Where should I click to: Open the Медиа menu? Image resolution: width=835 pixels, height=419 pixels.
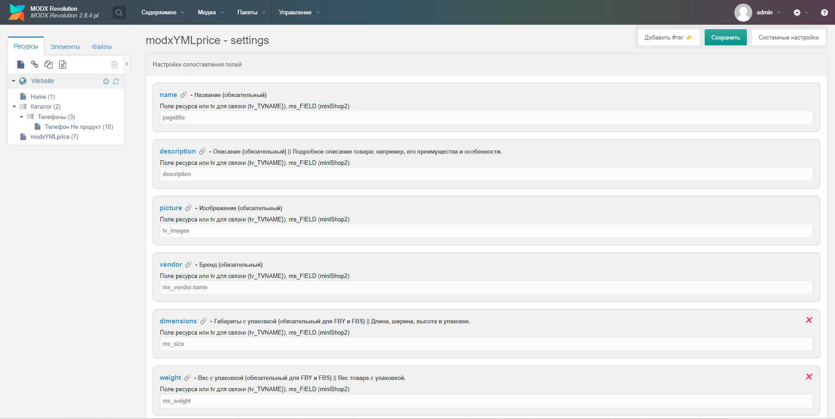point(210,13)
